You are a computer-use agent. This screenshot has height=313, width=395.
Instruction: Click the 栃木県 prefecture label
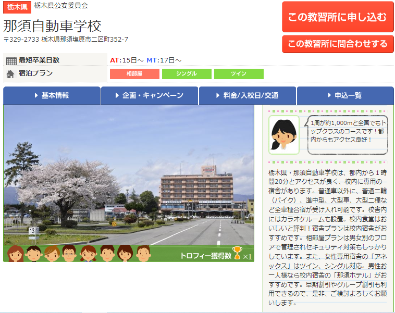pos(17,7)
